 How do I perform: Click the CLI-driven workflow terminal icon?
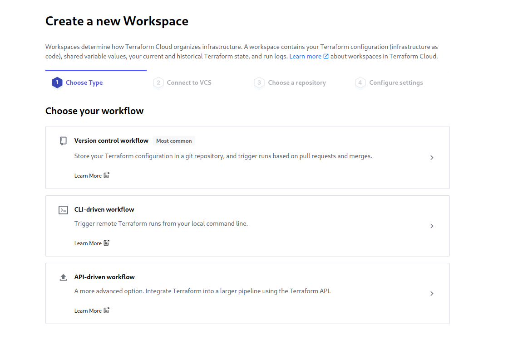(64, 210)
